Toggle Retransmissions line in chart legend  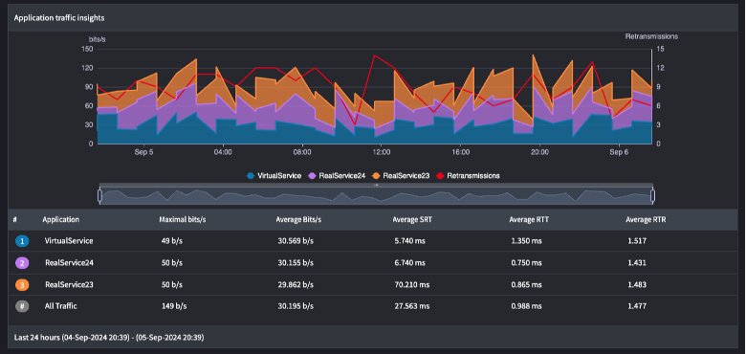pyautogui.click(x=468, y=176)
